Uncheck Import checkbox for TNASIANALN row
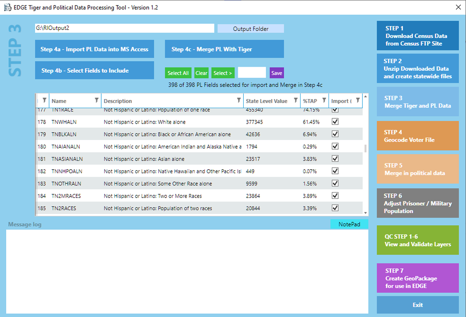Viewport: 466px width, 317px height. [x=335, y=158]
